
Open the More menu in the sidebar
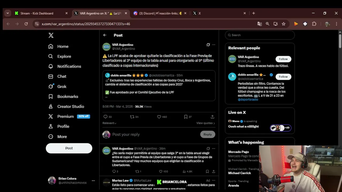(x=57, y=137)
